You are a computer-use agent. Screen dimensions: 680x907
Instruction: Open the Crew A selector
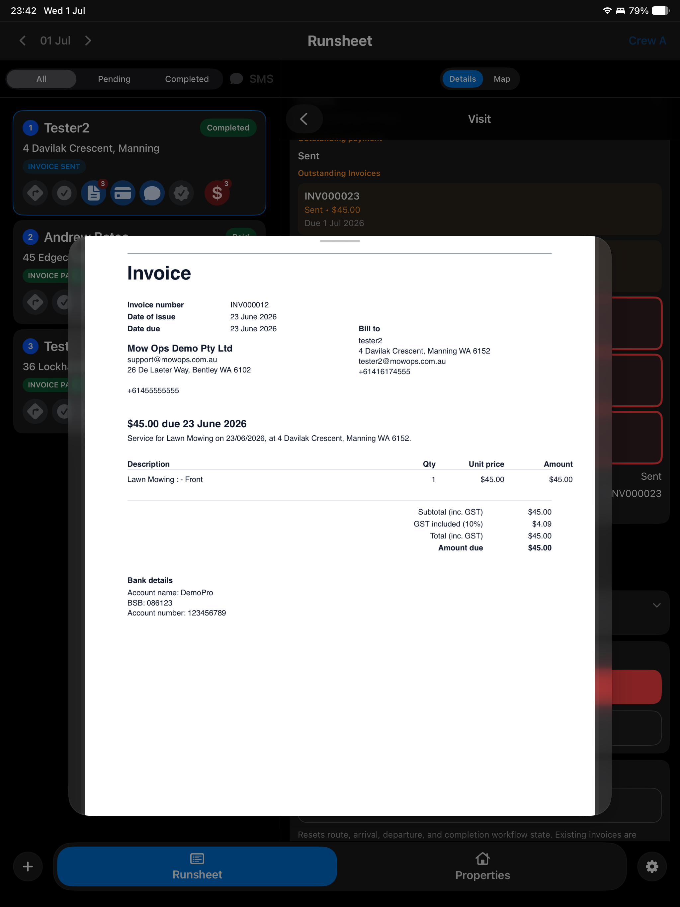[x=647, y=41]
